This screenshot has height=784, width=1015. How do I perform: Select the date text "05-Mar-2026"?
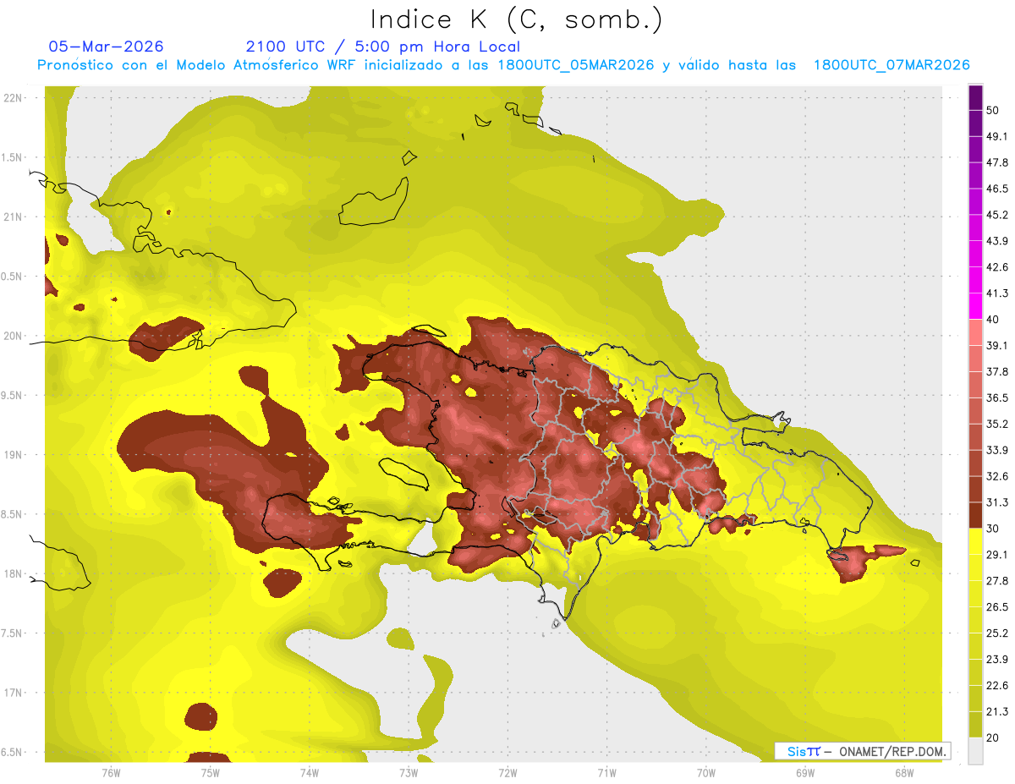pyautogui.click(x=107, y=47)
